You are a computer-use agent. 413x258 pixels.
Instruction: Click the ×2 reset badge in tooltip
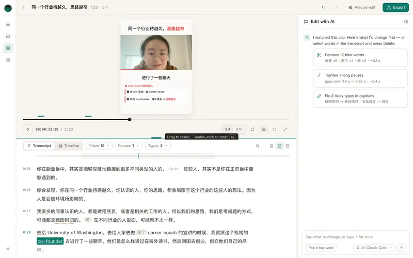(233, 137)
